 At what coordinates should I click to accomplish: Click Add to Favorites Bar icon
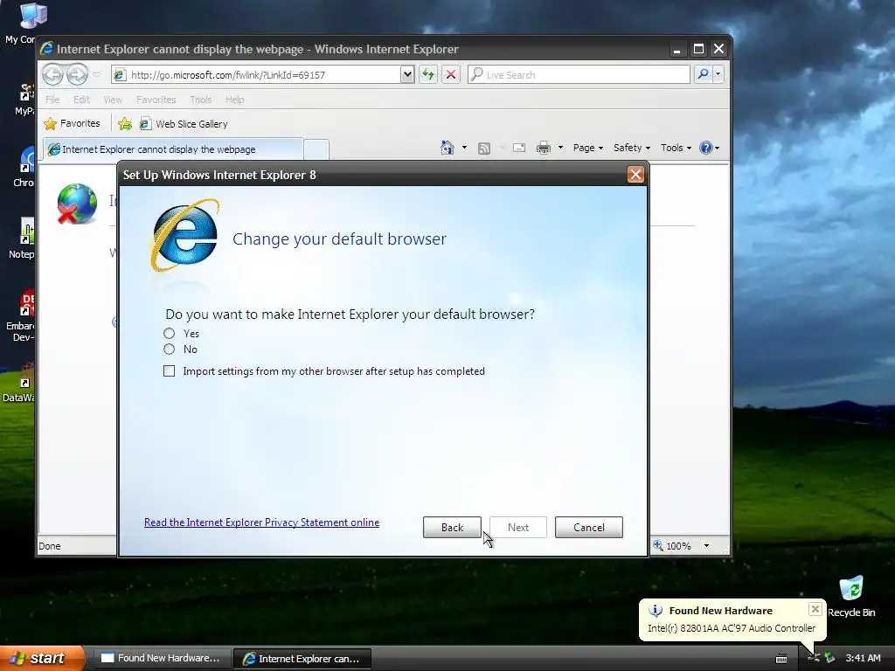[125, 124]
